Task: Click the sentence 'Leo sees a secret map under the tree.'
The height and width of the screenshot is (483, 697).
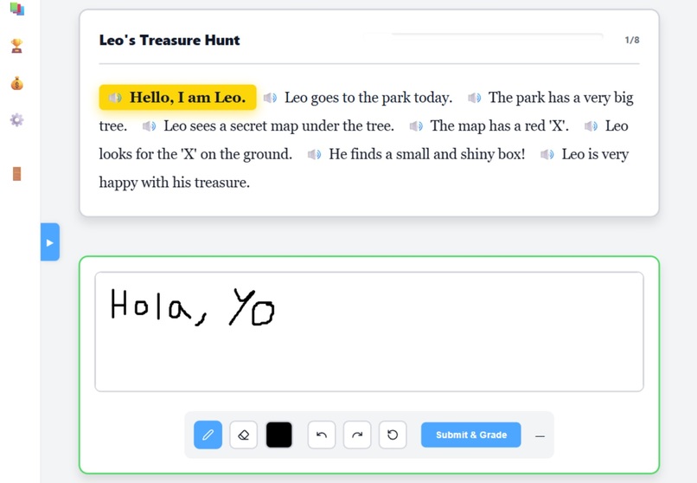Action: 278,126
